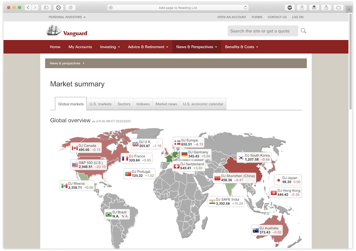Screen dimensions: 356x251
Task: Click the Portugal flag on DJ Portugal
Action: 128,174
